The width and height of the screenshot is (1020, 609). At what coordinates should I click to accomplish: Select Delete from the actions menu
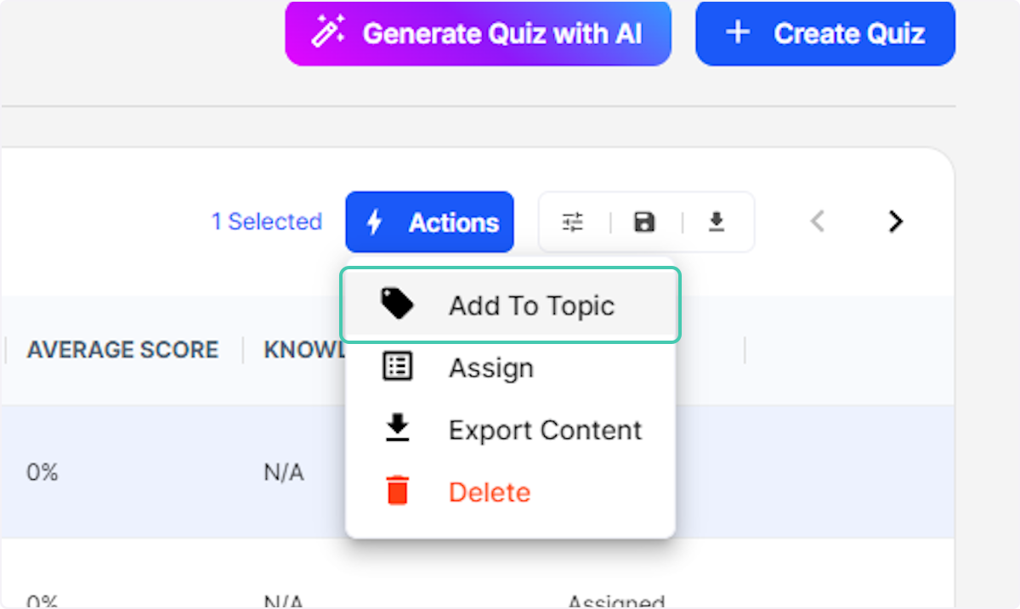coord(489,490)
